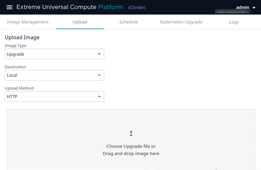Go to the Kubernetes Upgrade tab
261x170 pixels.
tap(181, 22)
